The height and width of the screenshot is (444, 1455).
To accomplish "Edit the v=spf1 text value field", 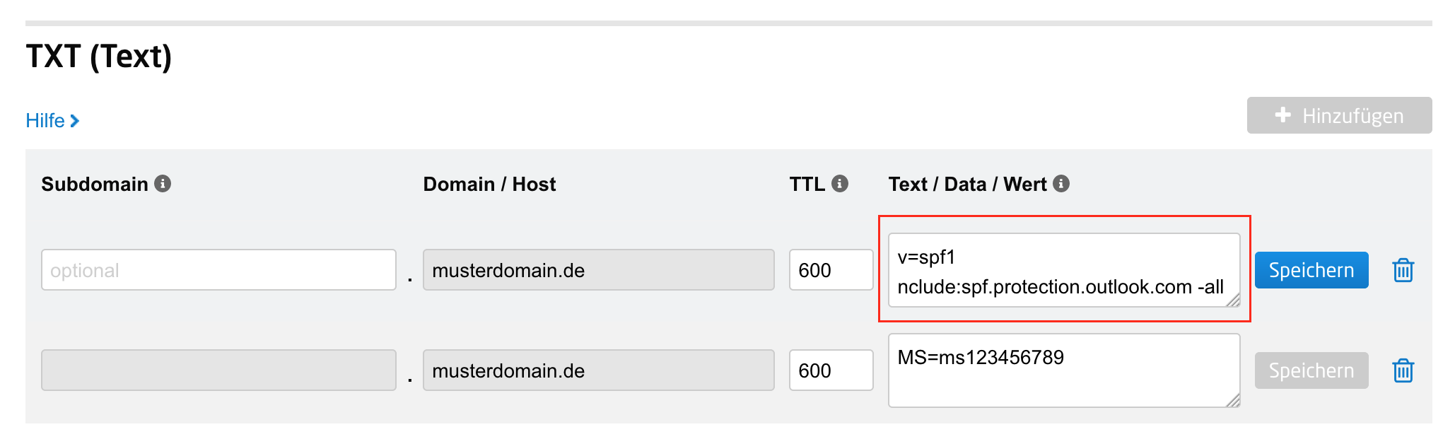I will (1060, 270).
